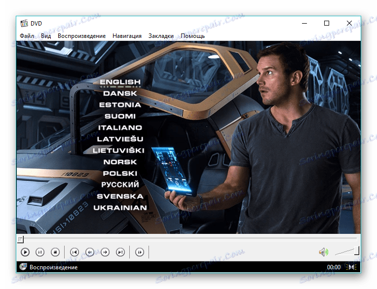Choose SUOMI language option
Image resolution: width=377 pixels, height=289 pixels.
[120, 116]
